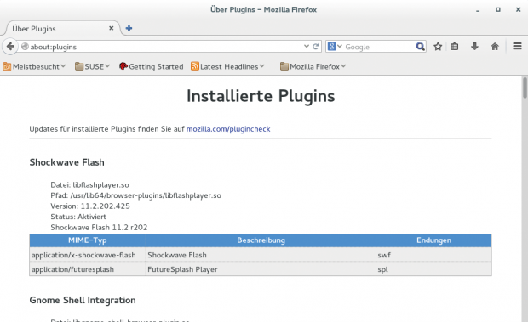Viewport: 528px width, 322px height.
Task: Go back with the back arrow button
Action: [x=10, y=47]
